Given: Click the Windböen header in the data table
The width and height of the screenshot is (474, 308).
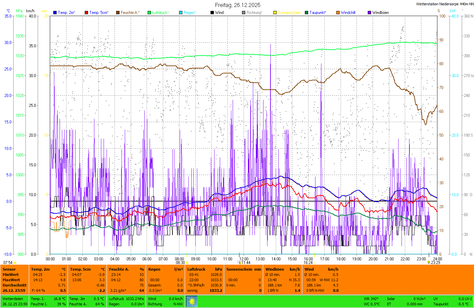Looking at the screenshot, I should (274, 269).
